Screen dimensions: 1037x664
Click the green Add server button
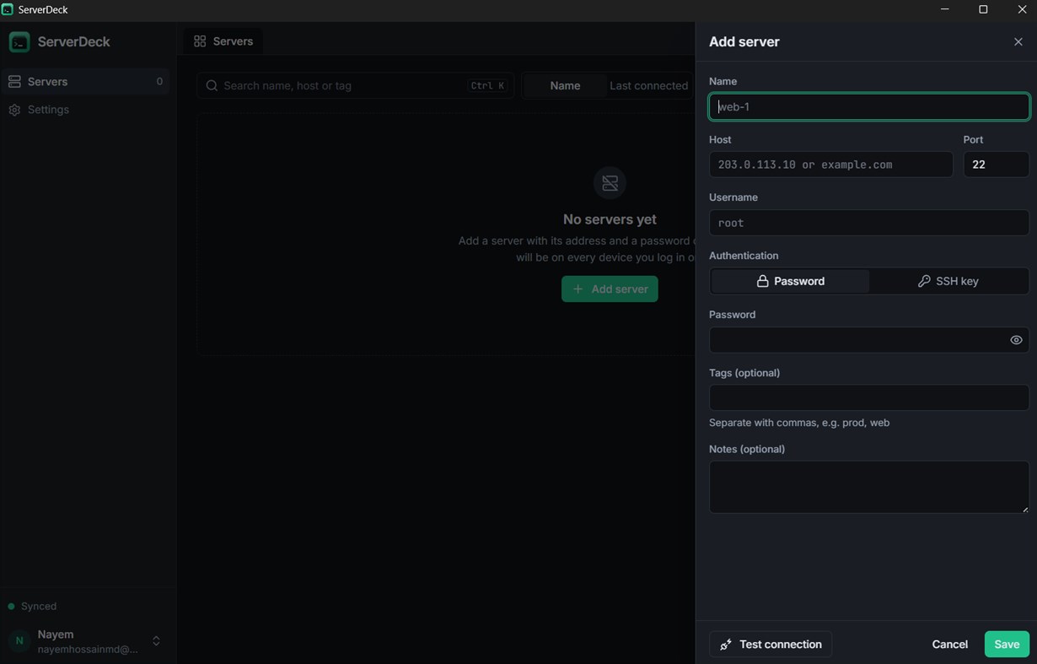pos(610,289)
